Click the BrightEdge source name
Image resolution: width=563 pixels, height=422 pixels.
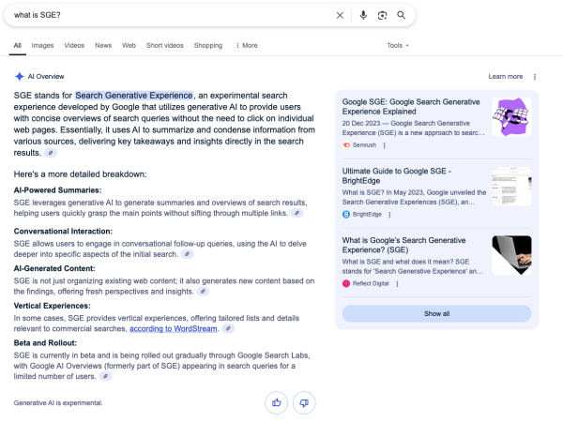click(x=367, y=214)
